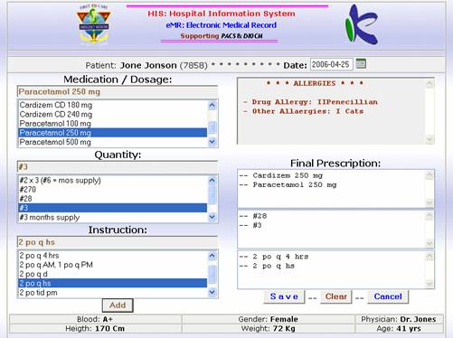Click the quantity list scroll up arrow

coord(212,181)
